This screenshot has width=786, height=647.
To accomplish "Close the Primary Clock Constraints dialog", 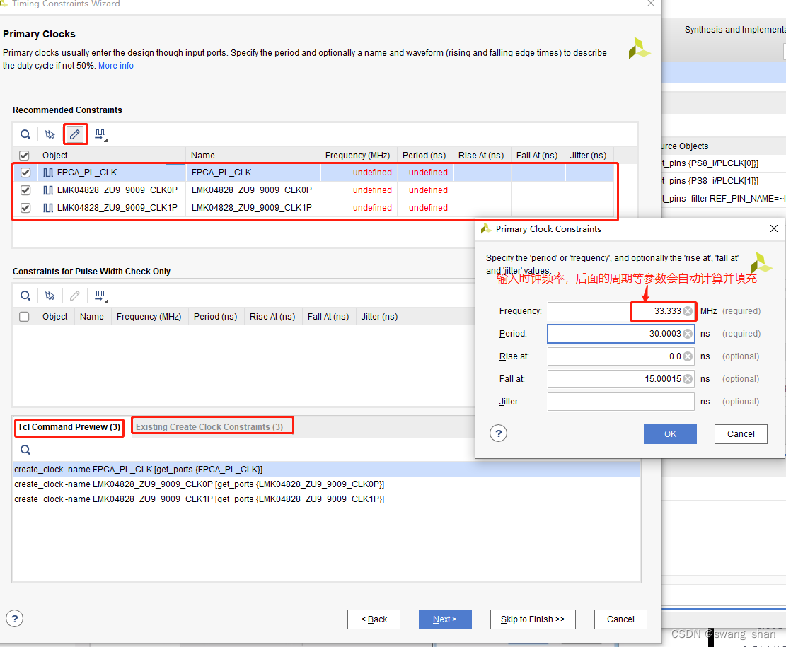I will pyautogui.click(x=773, y=228).
